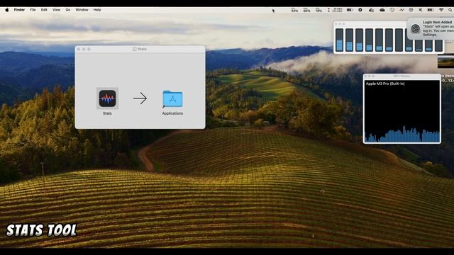This screenshot has height=255, width=454.
Task: Open the File menu
Action: click(33, 10)
